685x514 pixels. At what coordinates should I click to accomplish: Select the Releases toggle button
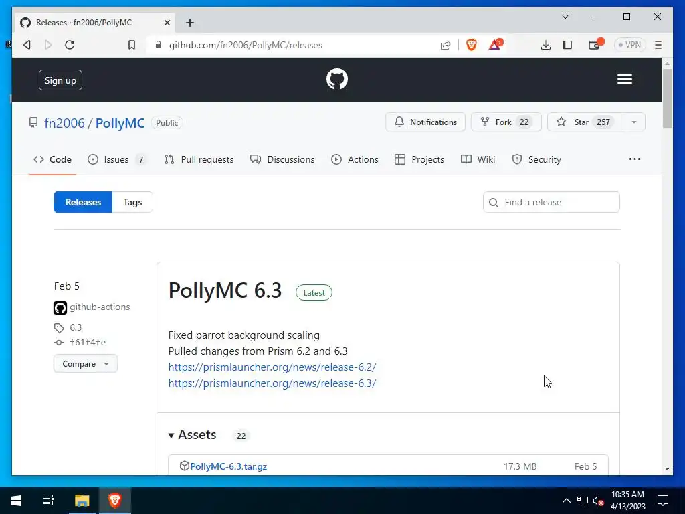(83, 202)
